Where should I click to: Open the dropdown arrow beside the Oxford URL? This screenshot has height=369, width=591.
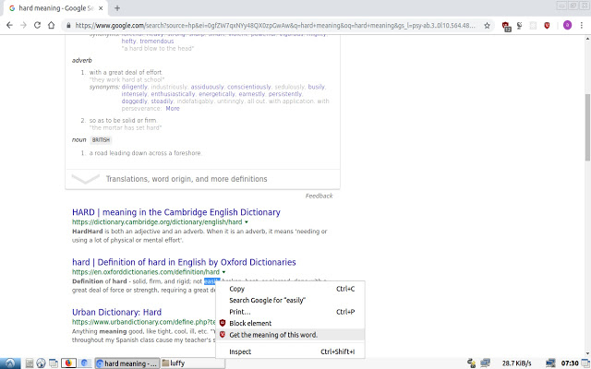pos(223,272)
